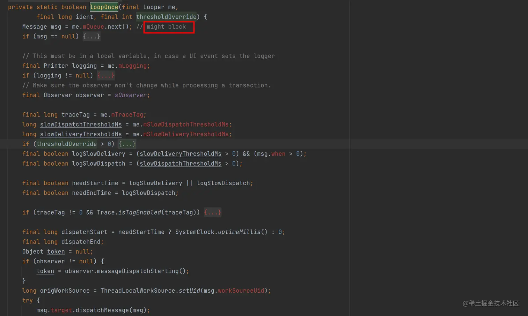This screenshot has height=316, width=528.
Task: Click the needEndTime variable declaration
Action: [91, 193]
